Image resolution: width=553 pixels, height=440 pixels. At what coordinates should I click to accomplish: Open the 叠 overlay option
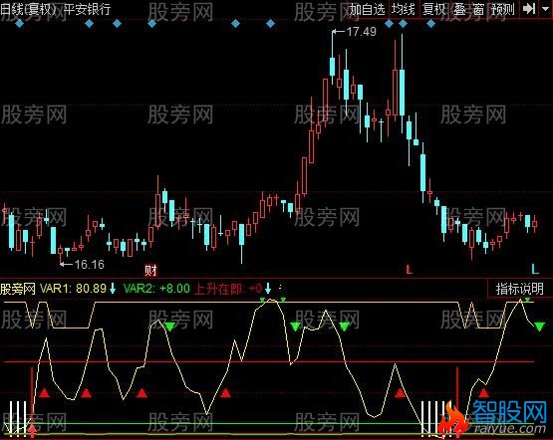pos(459,9)
